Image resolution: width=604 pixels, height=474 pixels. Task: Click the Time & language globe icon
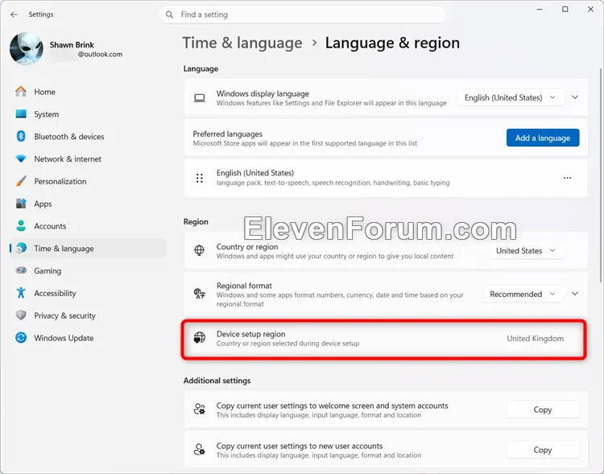click(x=22, y=248)
